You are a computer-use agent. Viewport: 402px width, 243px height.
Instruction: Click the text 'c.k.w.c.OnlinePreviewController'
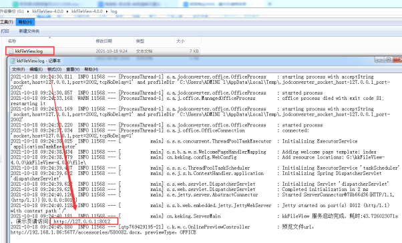[x=208, y=227]
